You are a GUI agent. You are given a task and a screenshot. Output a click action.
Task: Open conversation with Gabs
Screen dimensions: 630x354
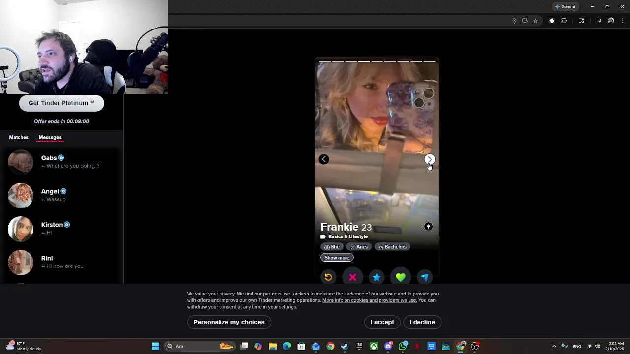click(62, 162)
